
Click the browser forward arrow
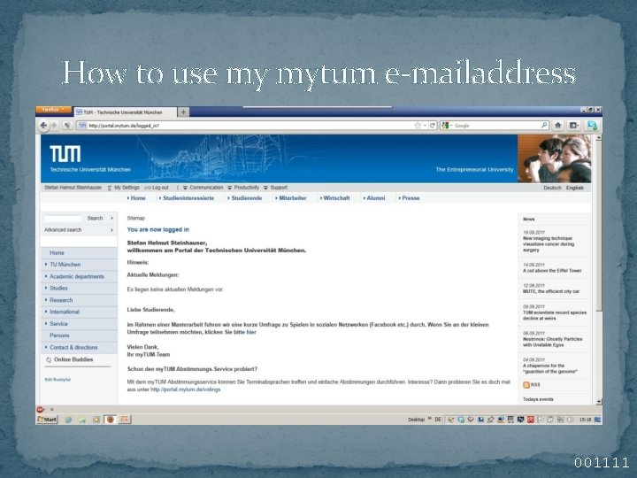coord(54,125)
